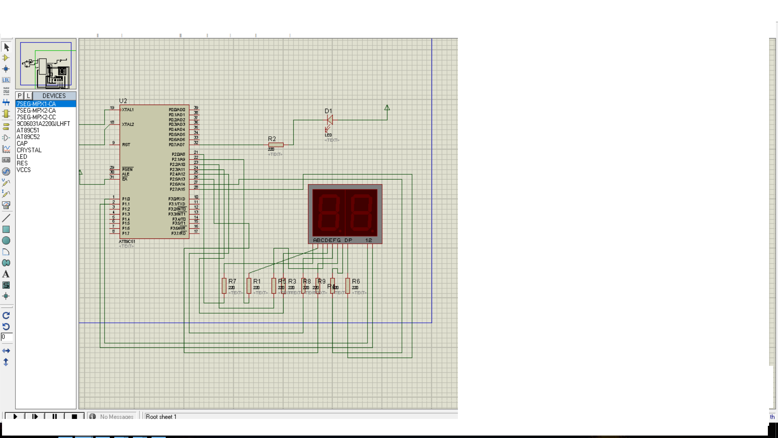Click the L library button
The image size is (778, 438).
(28, 96)
